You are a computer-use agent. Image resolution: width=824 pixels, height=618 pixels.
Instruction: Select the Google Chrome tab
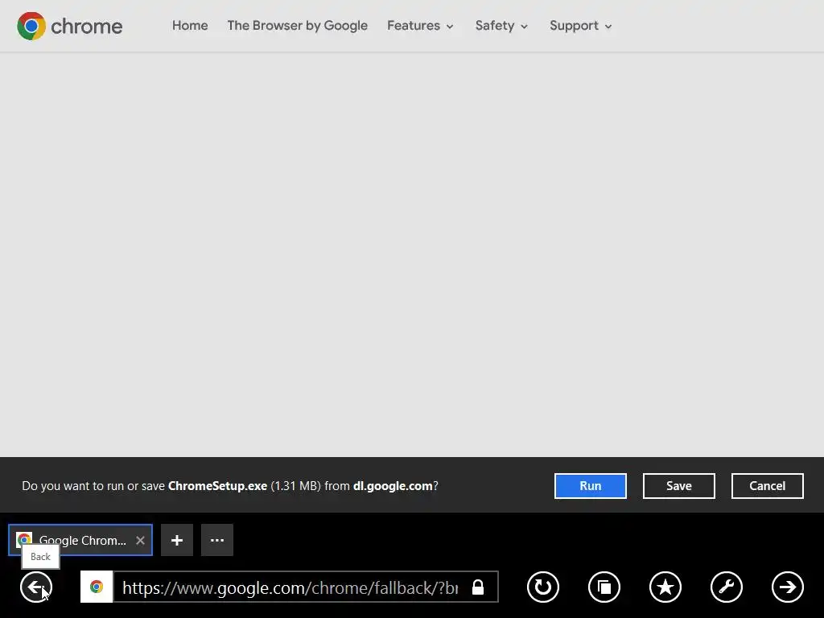click(80, 540)
